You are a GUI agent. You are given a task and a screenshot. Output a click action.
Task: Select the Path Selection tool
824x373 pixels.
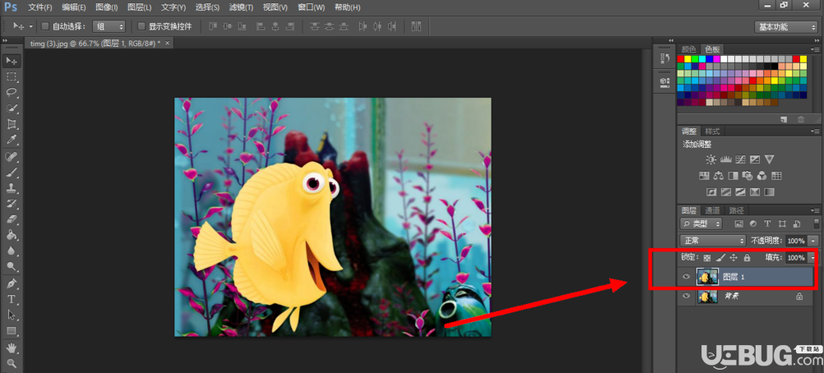pos(11,315)
